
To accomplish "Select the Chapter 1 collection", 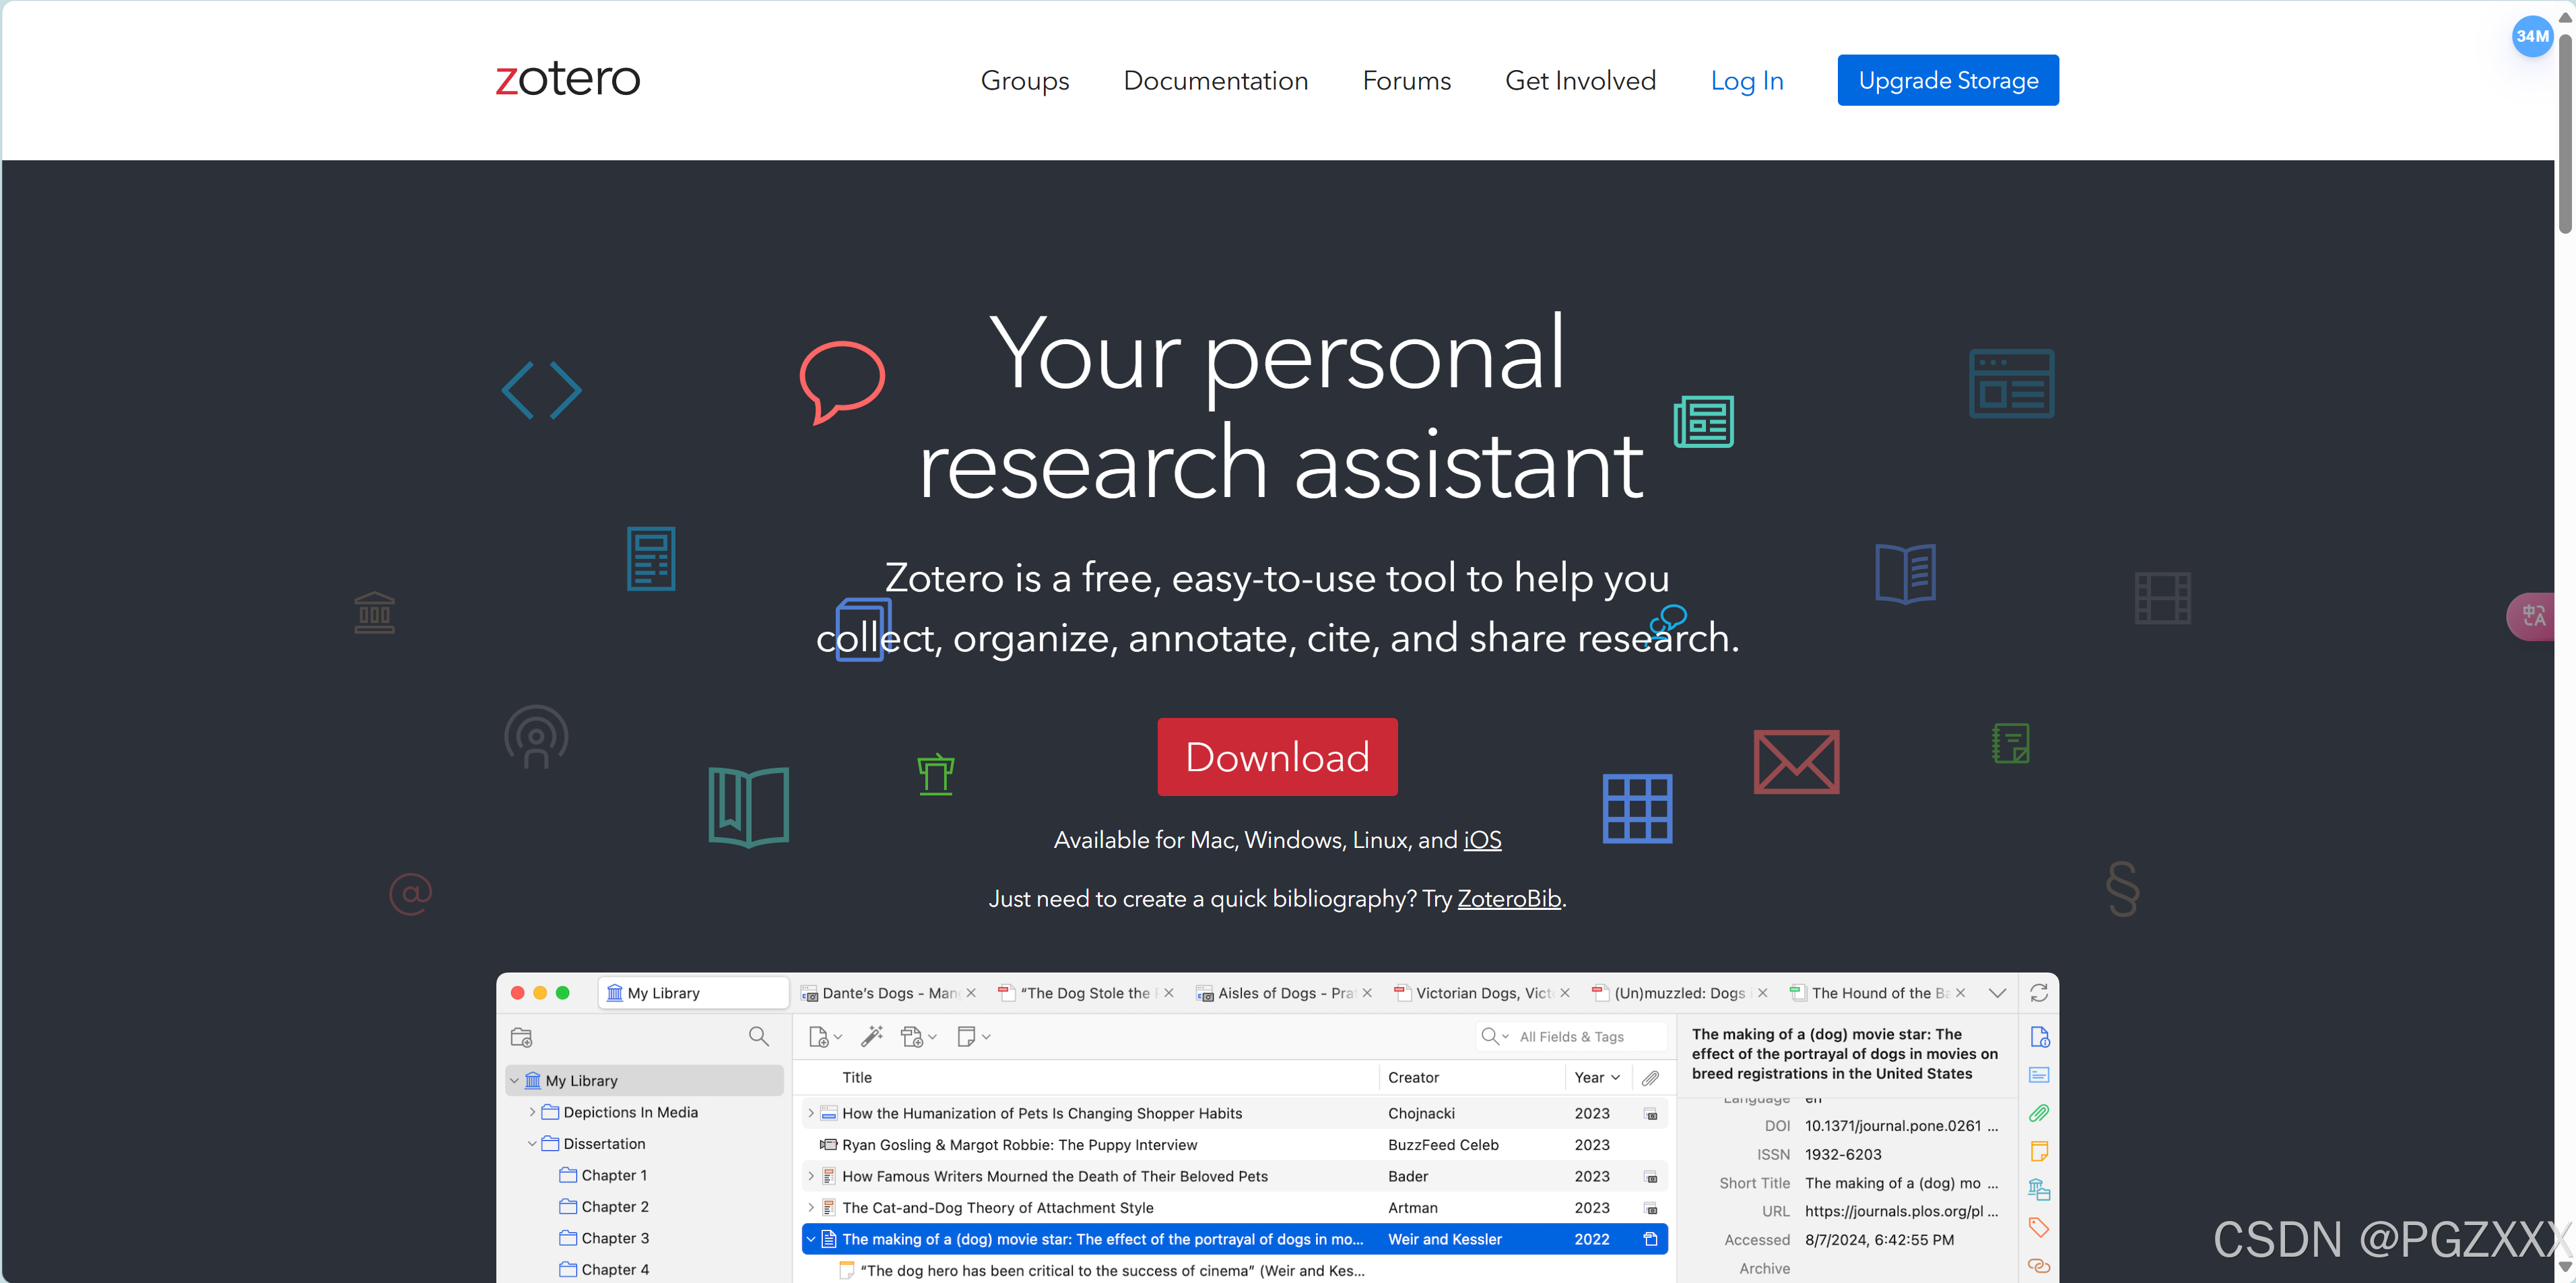I will [x=614, y=1175].
